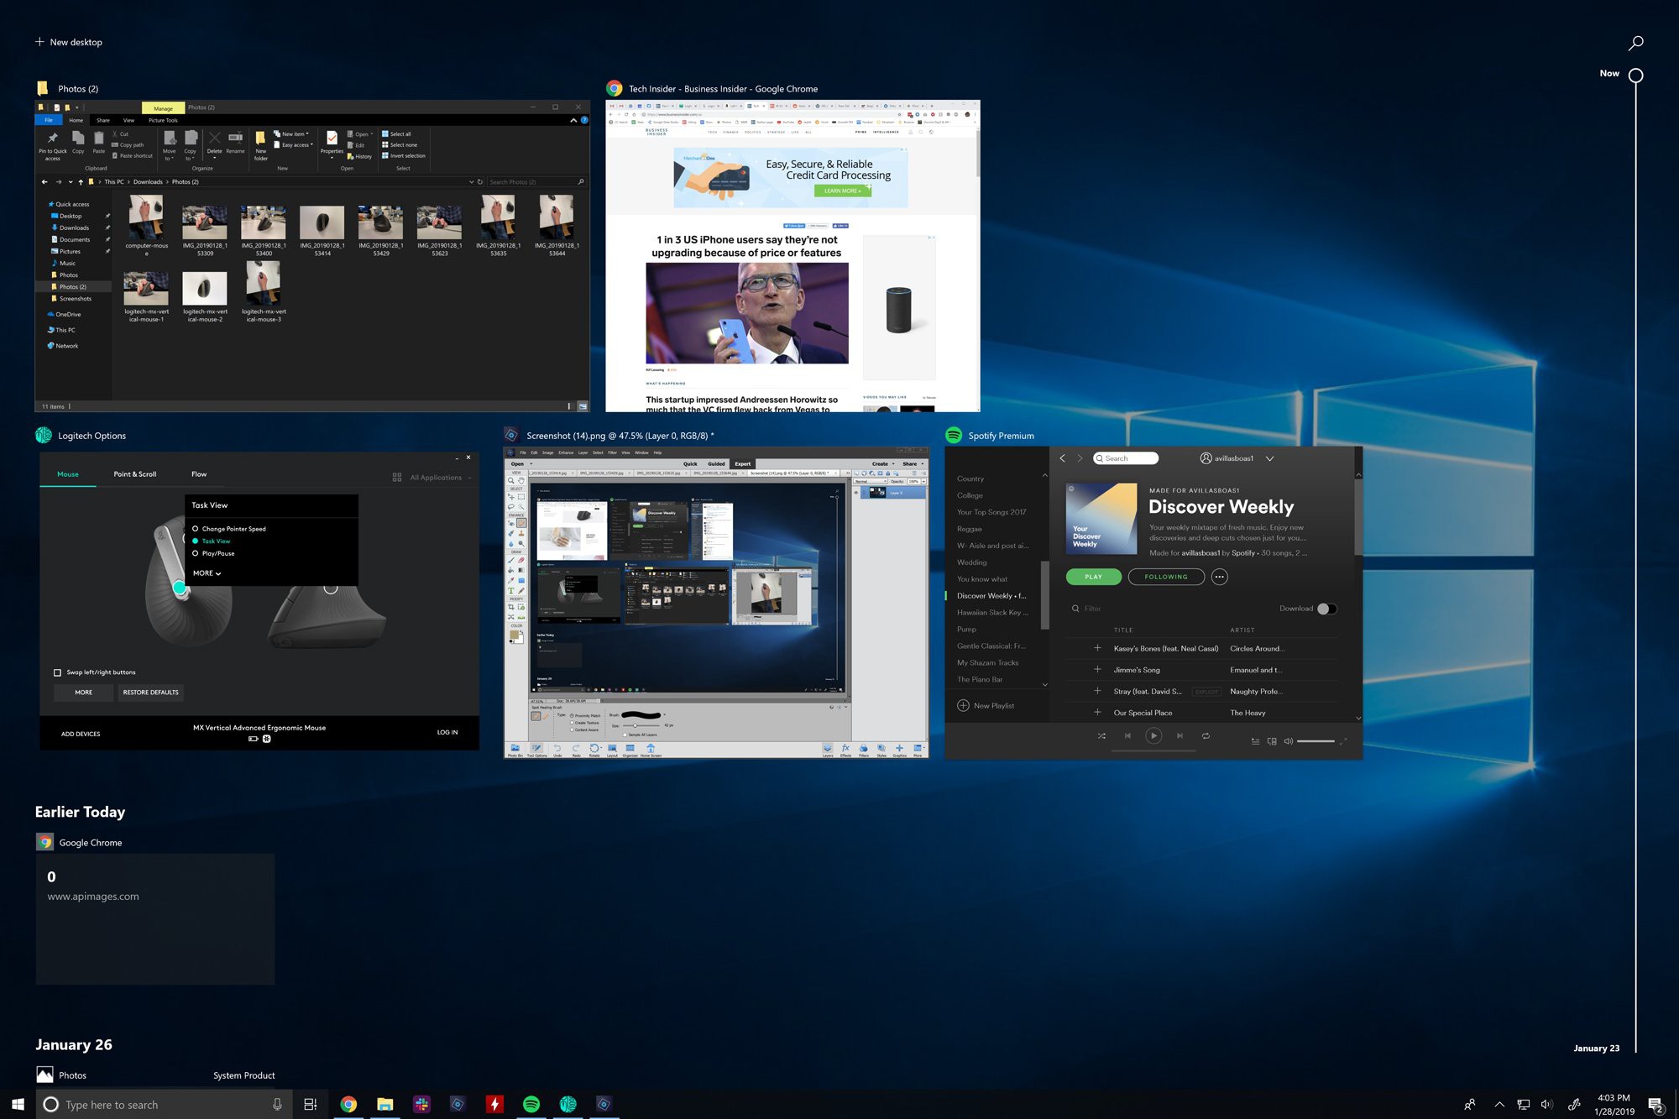The height and width of the screenshot is (1119, 1679).
Task: Toggle the Spotify Download switch
Action: pos(1326,609)
